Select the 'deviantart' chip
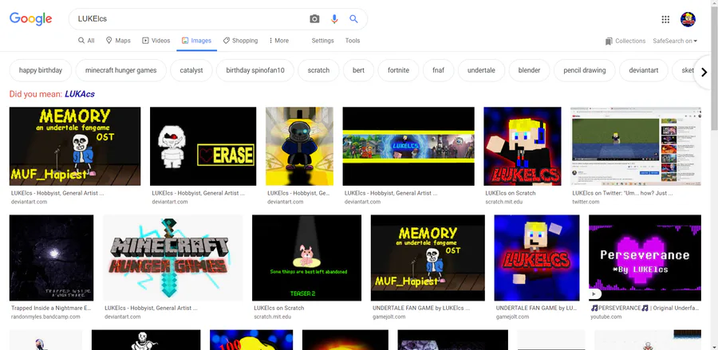718x350 pixels. (x=643, y=70)
